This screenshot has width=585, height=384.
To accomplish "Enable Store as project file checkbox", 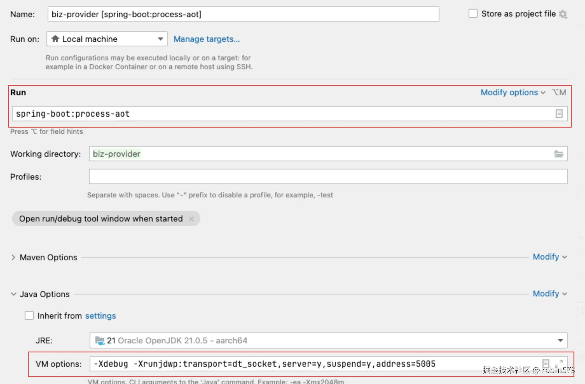I will 473,14.
